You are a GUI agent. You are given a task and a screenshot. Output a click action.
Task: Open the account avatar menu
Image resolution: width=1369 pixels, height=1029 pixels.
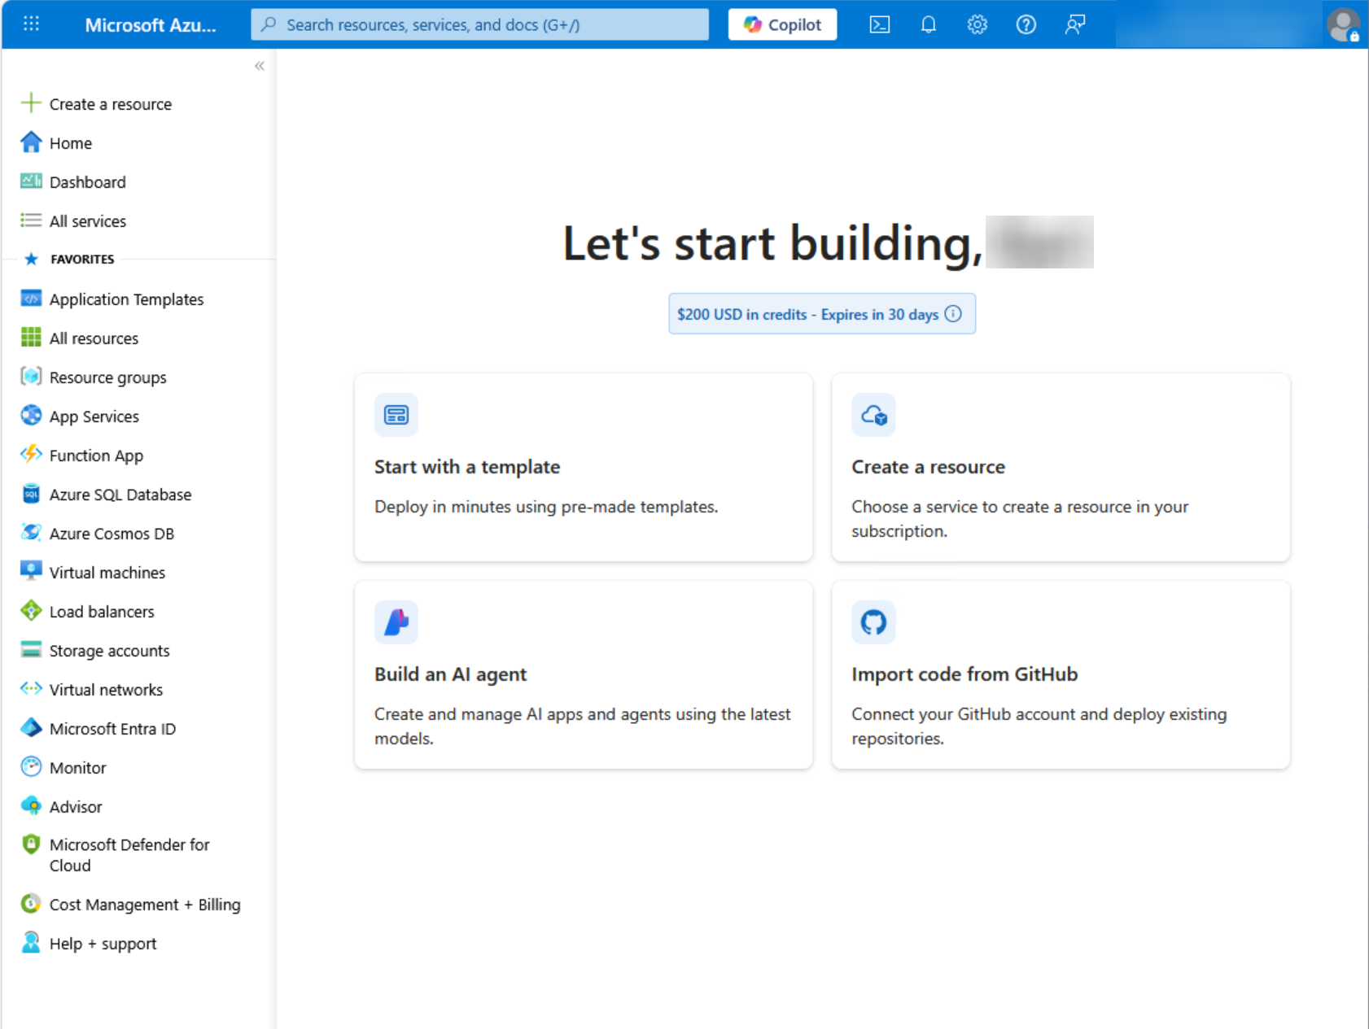[1343, 24]
